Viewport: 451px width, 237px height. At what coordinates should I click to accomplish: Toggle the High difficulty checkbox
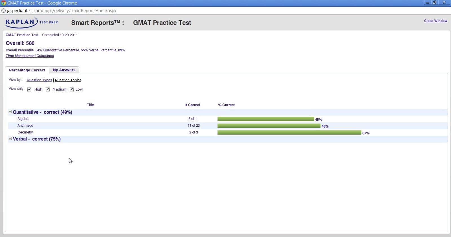[29, 89]
